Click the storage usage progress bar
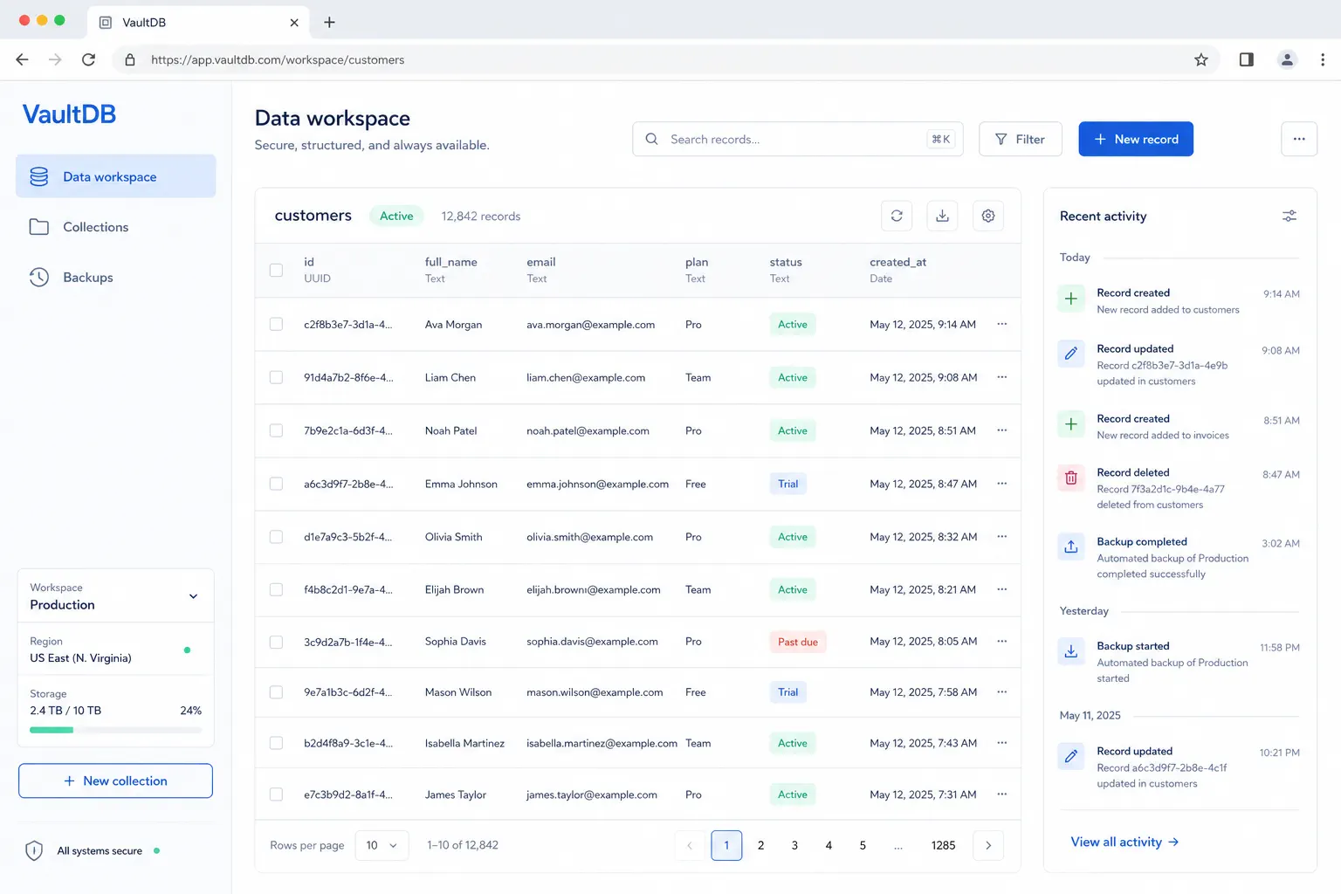The height and width of the screenshot is (894, 1341). tap(115, 730)
